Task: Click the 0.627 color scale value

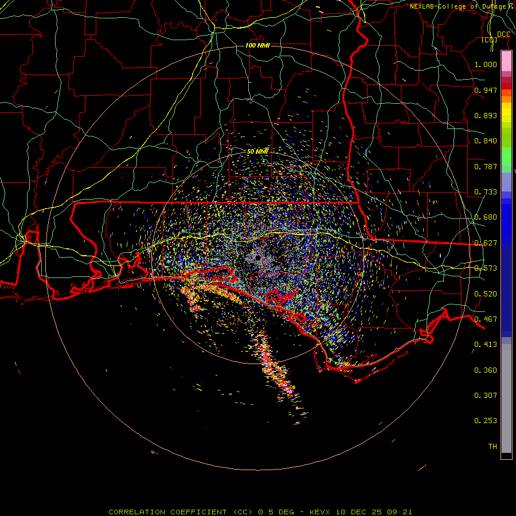Action: [x=486, y=243]
